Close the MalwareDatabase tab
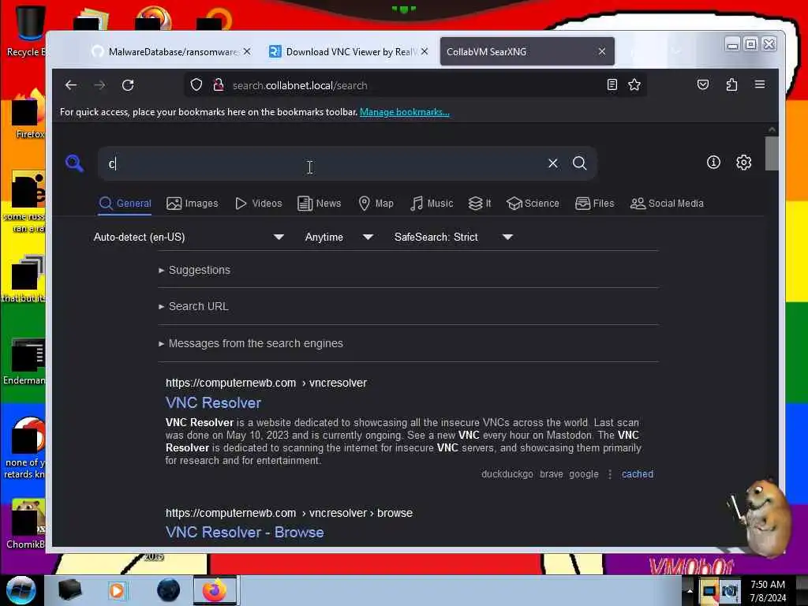 point(247,51)
